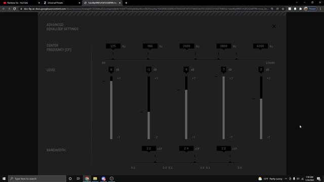Click the 4 dB level value box
The height and width of the screenshot is (182, 324).
[186, 70]
